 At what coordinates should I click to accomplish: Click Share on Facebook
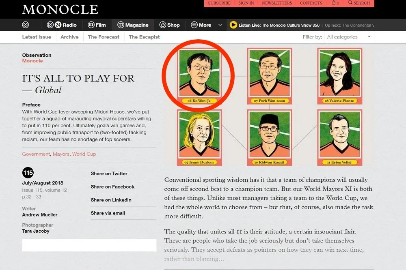pos(112,187)
